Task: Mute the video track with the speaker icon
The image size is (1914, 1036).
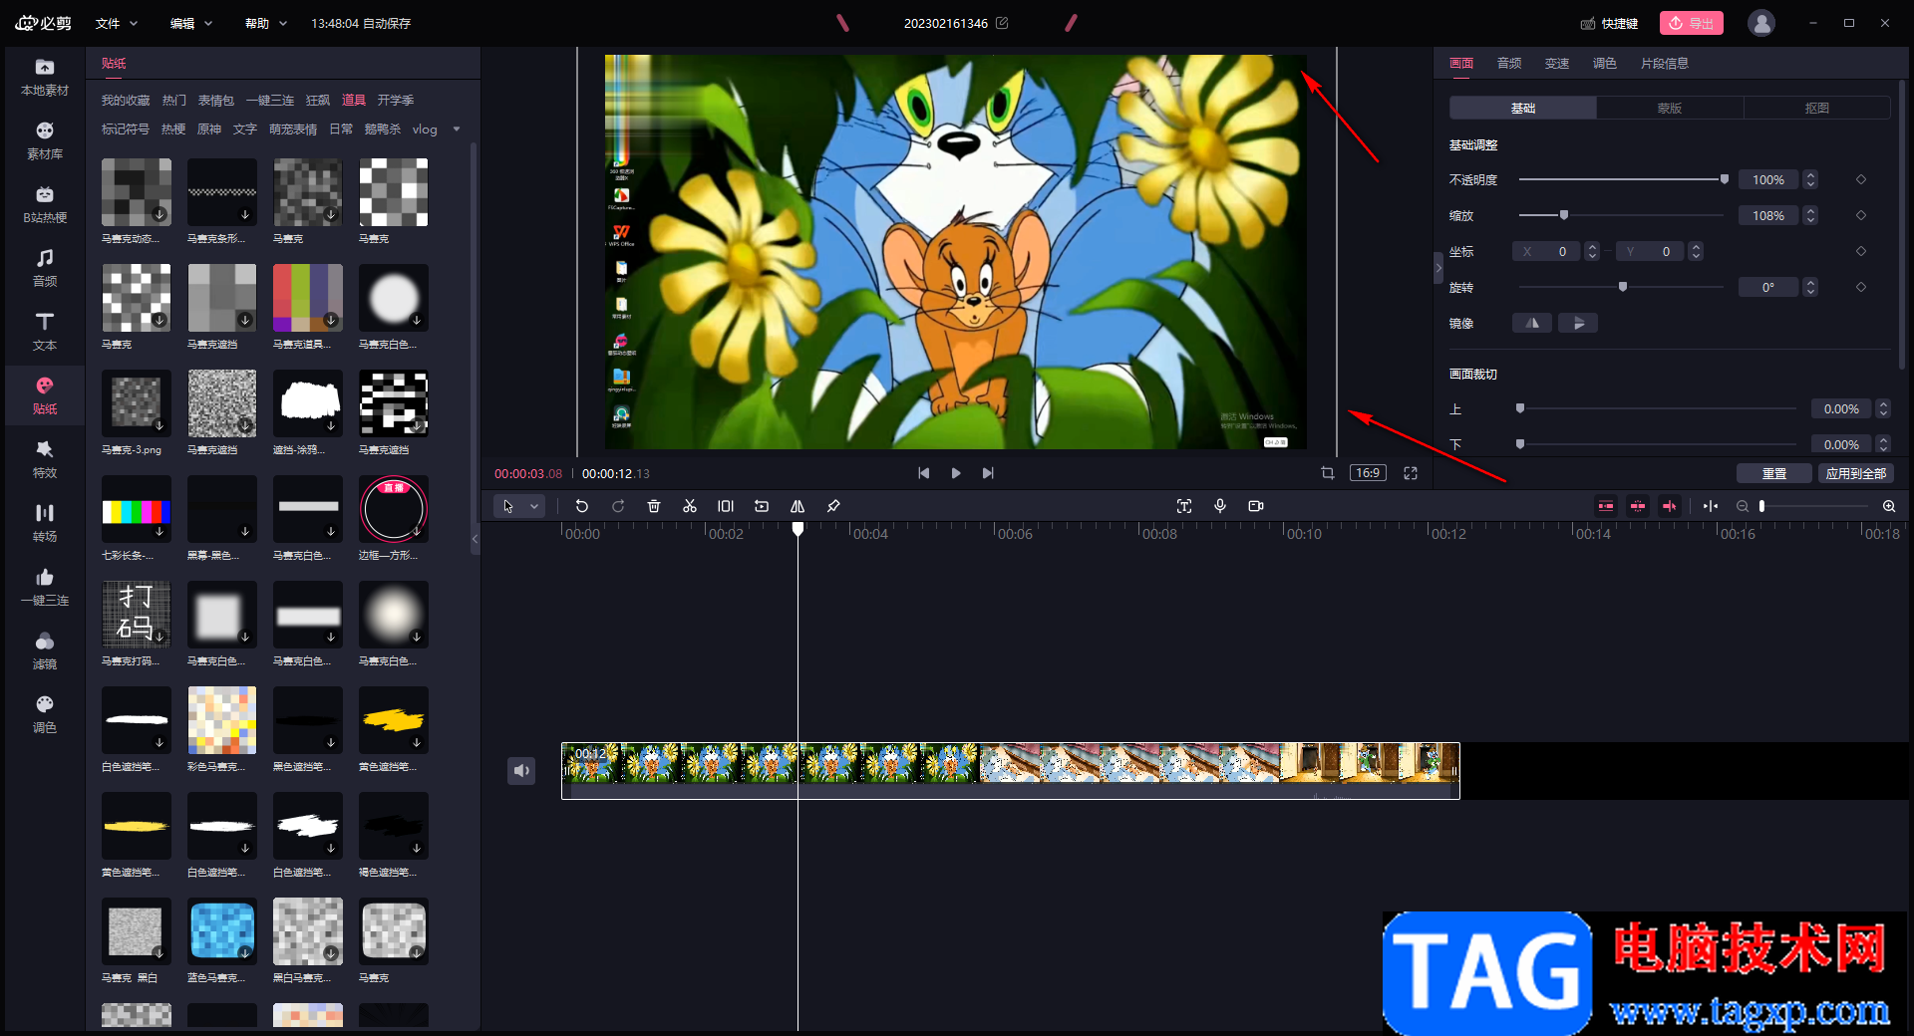Action: pyautogui.click(x=521, y=770)
